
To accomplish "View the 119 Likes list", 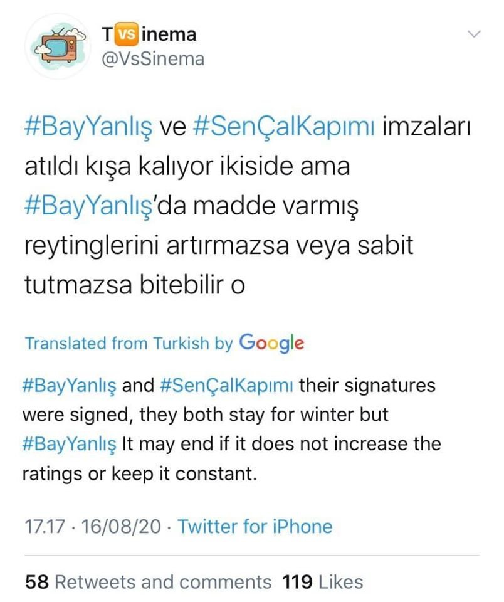I will pyautogui.click(x=322, y=582).
